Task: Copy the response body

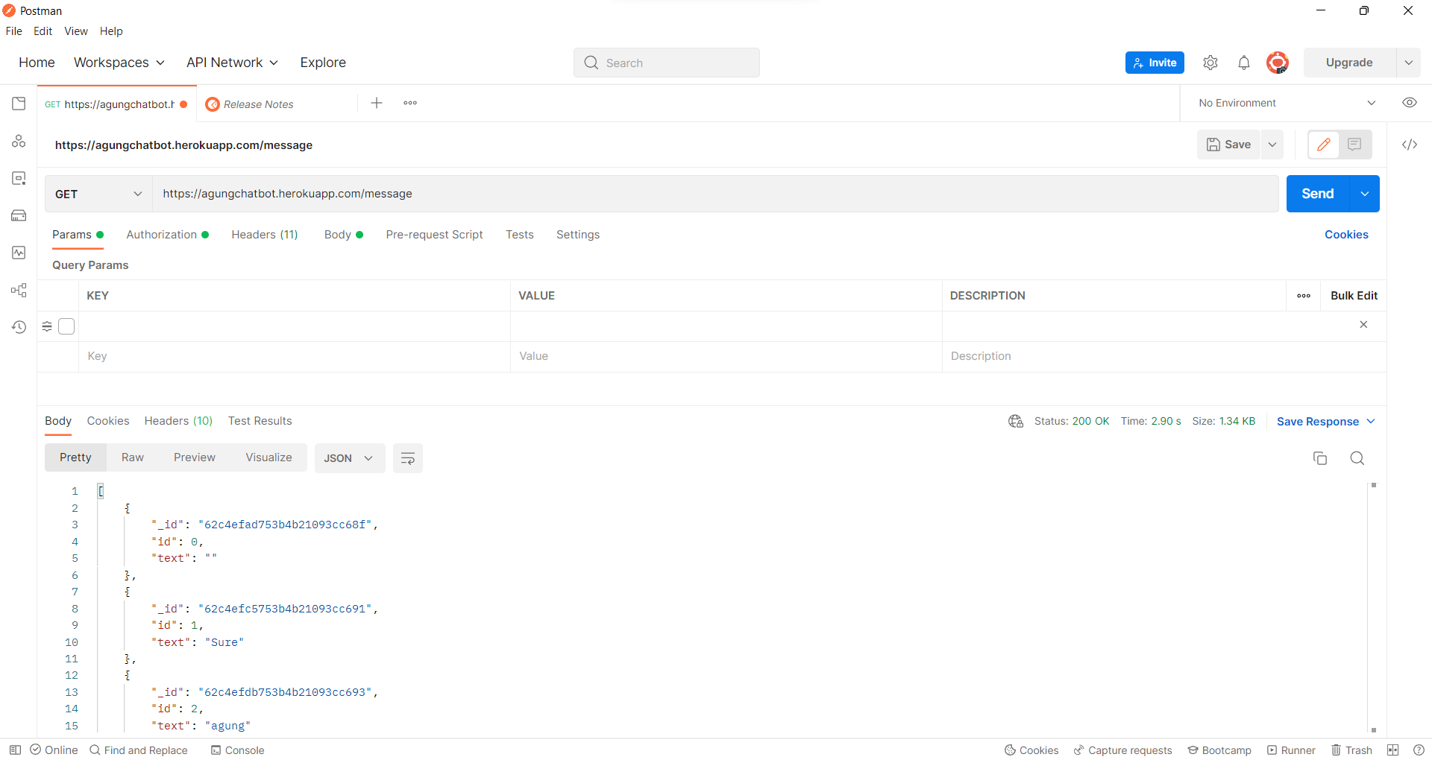Action: click(1320, 458)
